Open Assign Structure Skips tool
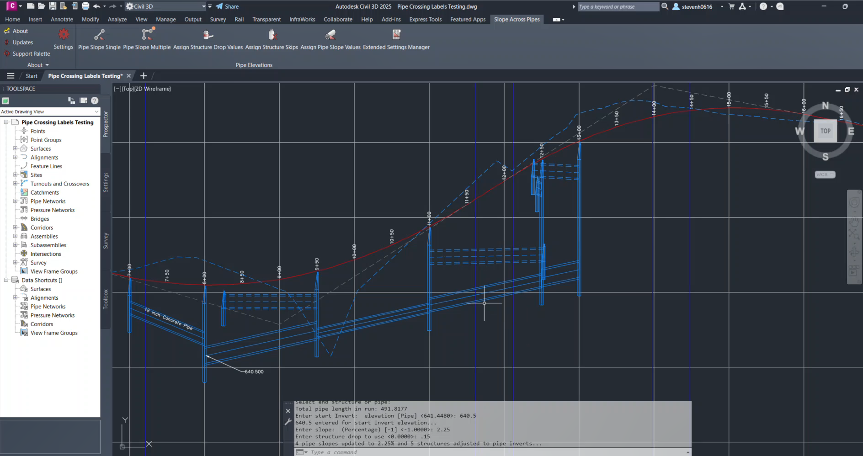This screenshot has height=456, width=863. click(272, 39)
